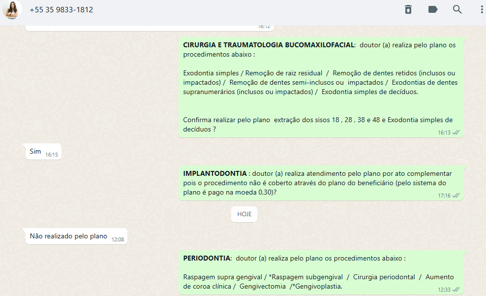Viewport: 486px width, 296px height.
Task: Click the PERIODONTIA message bubble
Action: 319,272
